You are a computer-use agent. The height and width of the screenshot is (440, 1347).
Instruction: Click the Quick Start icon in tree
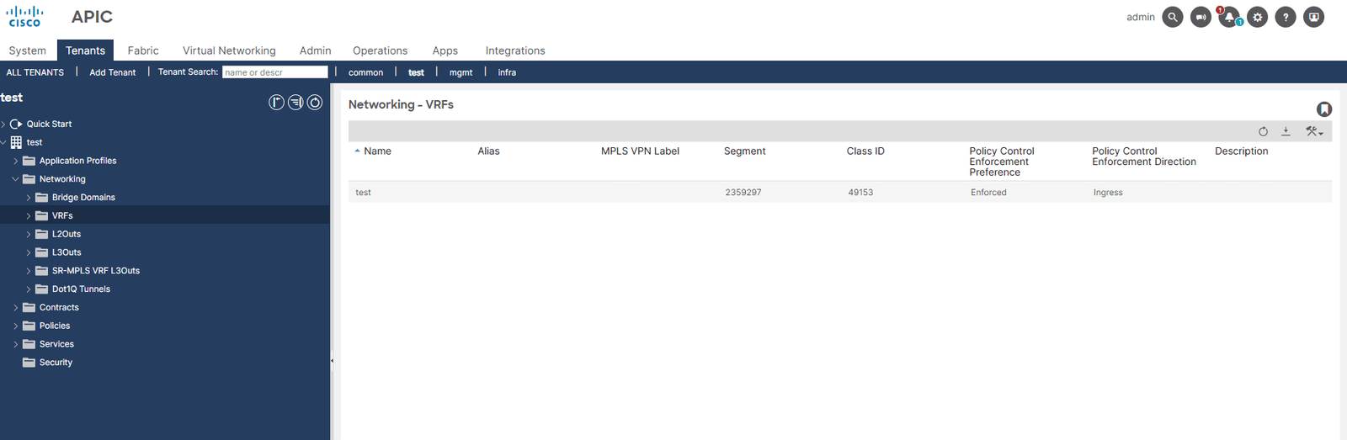[16, 124]
